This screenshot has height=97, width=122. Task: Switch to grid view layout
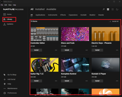pos(108,9)
